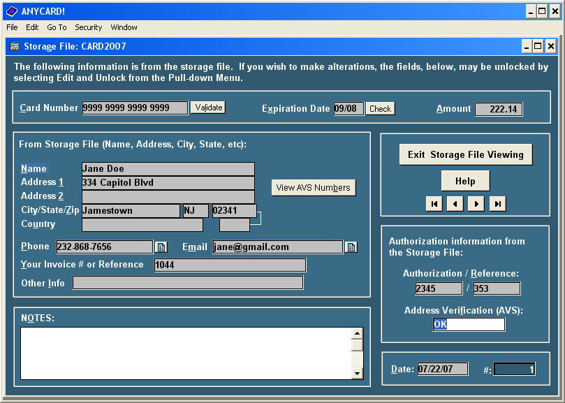Select the state field NJ
This screenshot has width=565, height=403.
tap(196, 211)
